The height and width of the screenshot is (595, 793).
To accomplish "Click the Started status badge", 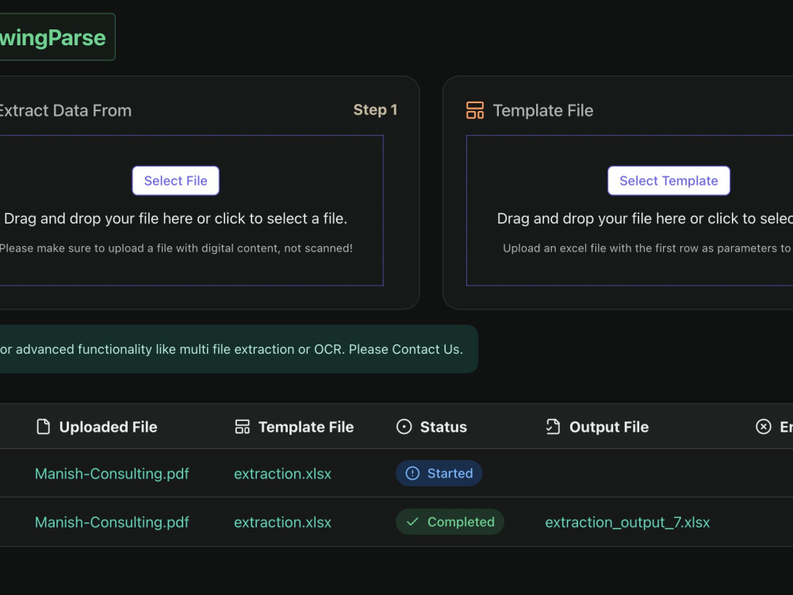I will [x=439, y=474].
